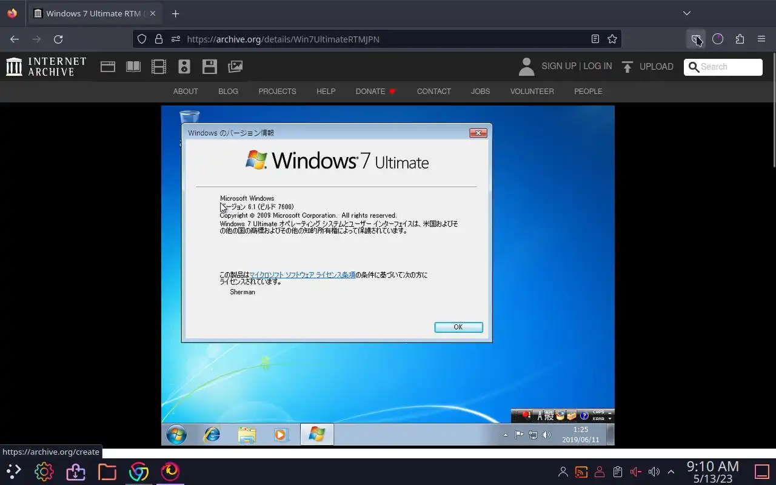Open the Firefox hamburger application menu
Image resolution: width=776 pixels, height=485 pixels.
tap(761, 39)
